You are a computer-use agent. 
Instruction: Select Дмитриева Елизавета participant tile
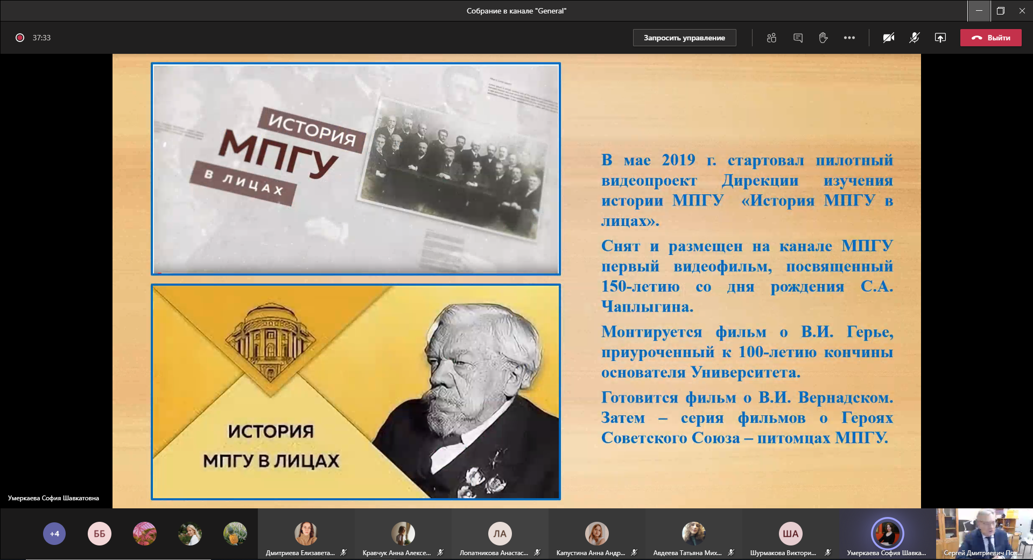306,535
